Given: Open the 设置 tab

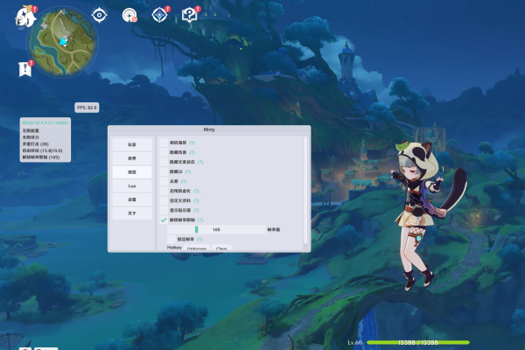Looking at the screenshot, I should (132, 199).
